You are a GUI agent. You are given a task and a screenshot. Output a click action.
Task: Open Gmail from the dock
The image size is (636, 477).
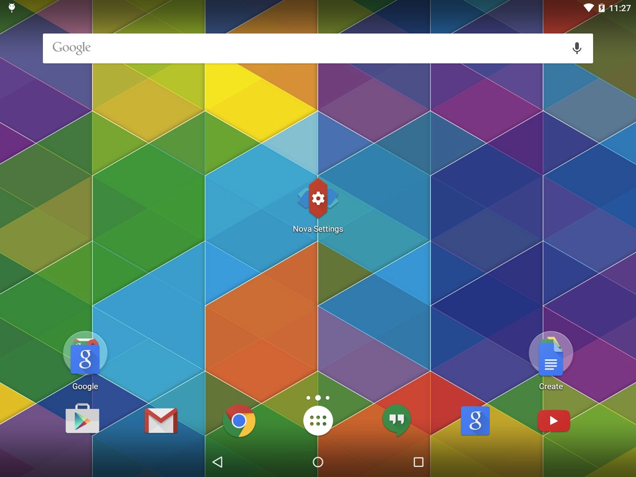point(161,421)
